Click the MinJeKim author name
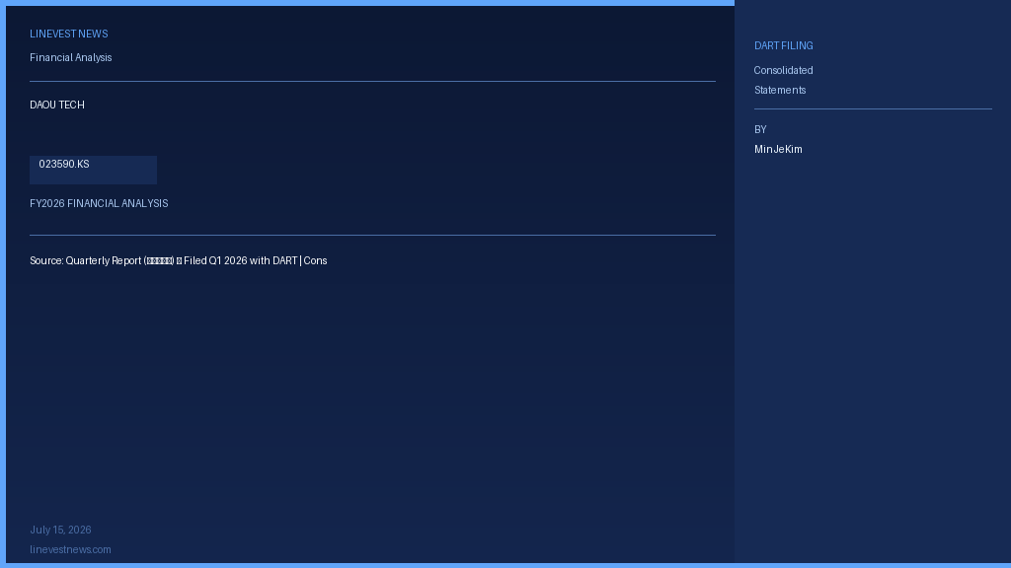 pyautogui.click(x=778, y=150)
